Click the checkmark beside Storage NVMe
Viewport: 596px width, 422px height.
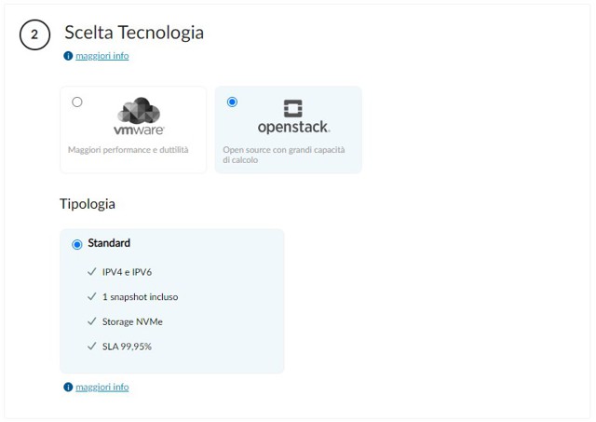[92, 321]
